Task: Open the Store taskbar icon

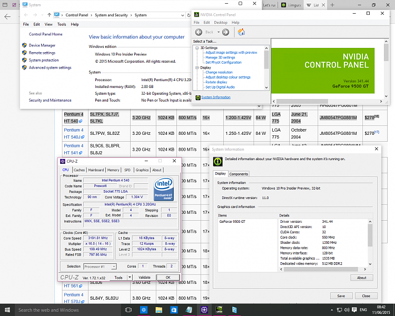Action: tap(174, 310)
